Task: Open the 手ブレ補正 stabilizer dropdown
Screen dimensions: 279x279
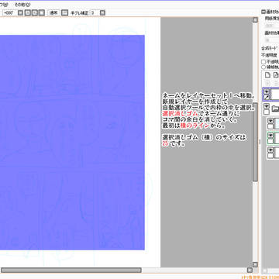Action: tap(102, 12)
